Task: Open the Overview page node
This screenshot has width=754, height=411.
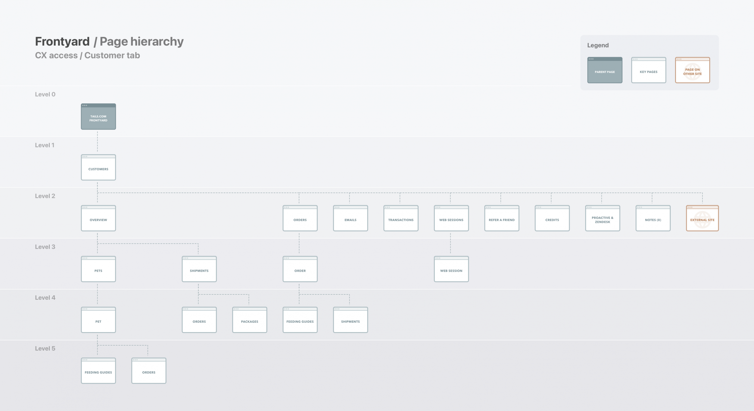Action: click(98, 218)
